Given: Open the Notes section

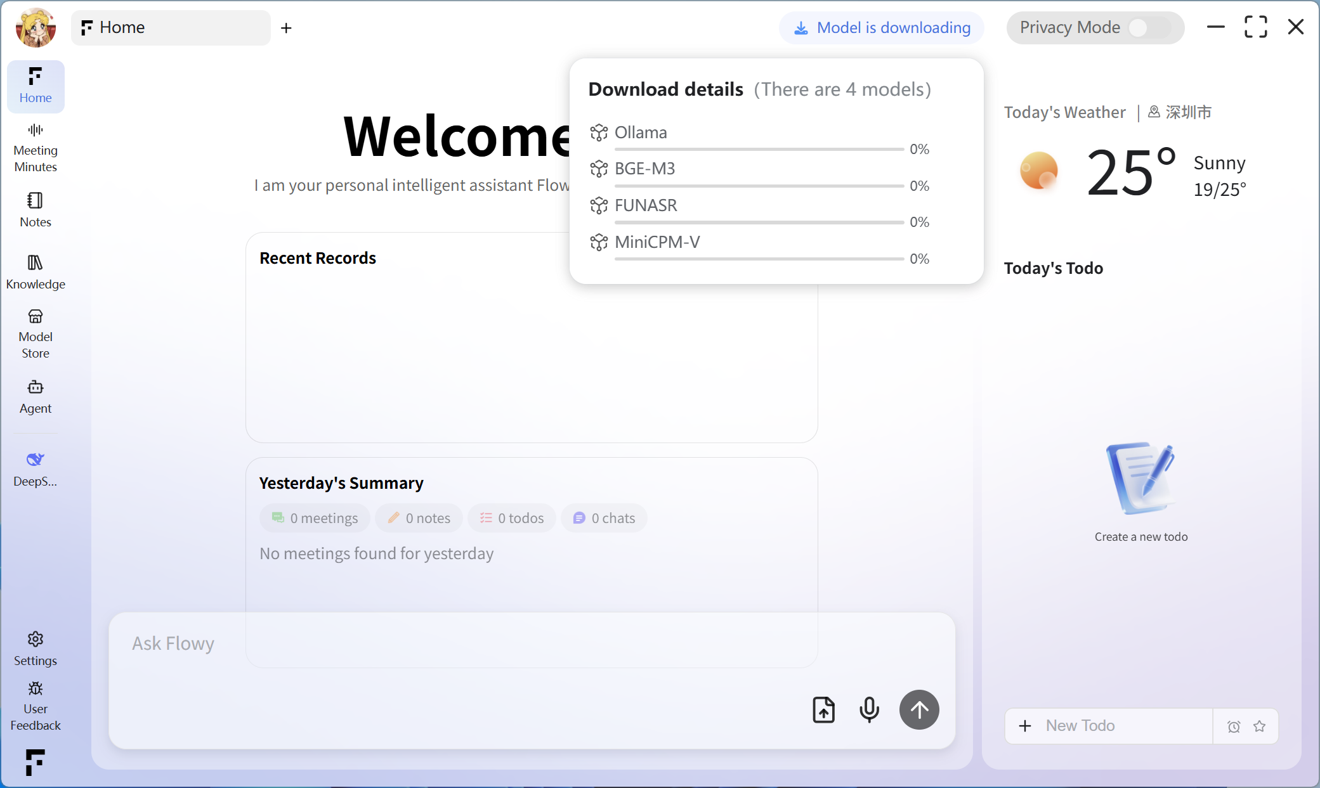Looking at the screenshot, I should pyautogui.click(x=36, y=209).
